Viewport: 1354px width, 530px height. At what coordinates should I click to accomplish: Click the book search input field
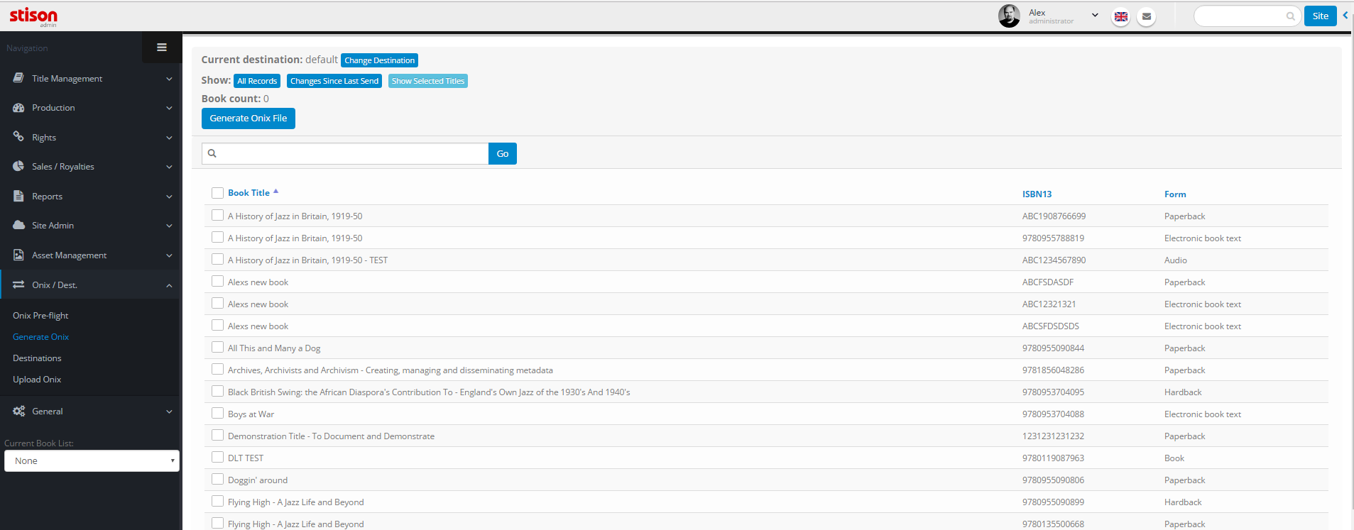tap(351, 154)
